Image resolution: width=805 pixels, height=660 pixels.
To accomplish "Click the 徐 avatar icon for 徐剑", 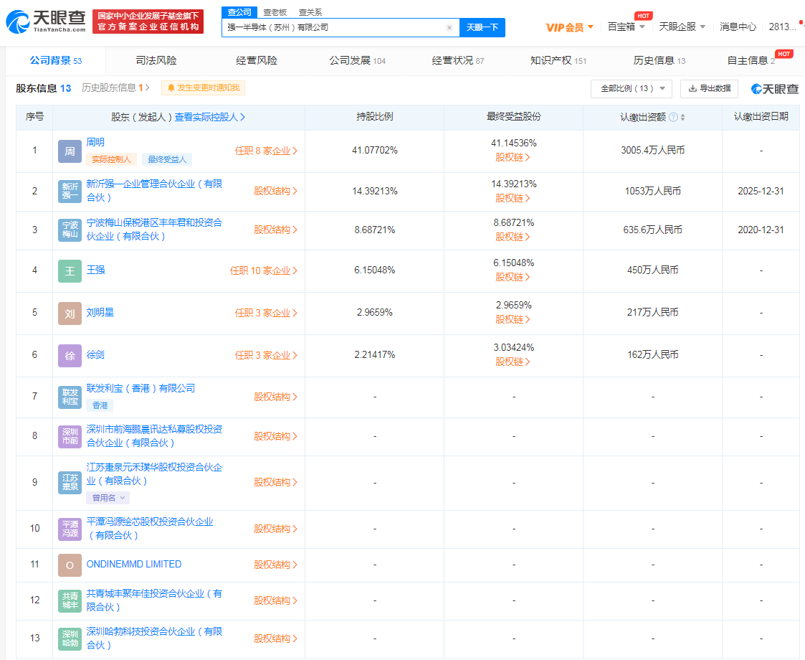I will point(70,356).
